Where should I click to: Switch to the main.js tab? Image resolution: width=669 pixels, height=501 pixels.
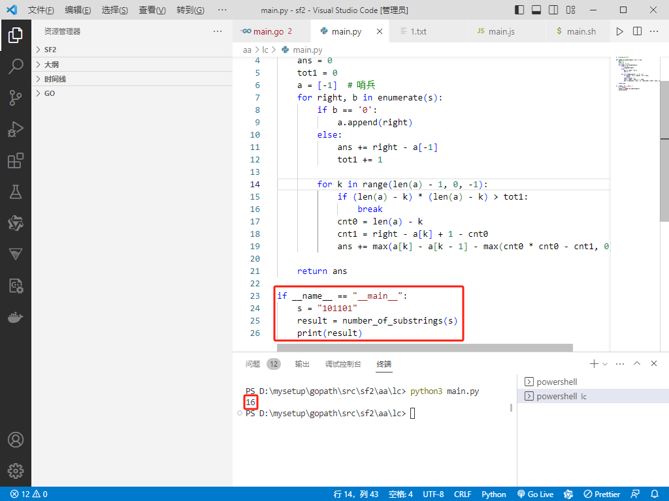tap(506, 31)
